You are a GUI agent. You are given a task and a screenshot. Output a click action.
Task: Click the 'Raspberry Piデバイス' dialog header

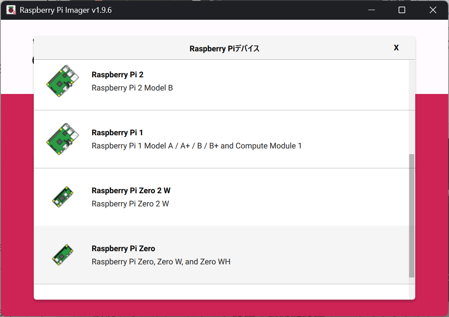tap(224, 48)
